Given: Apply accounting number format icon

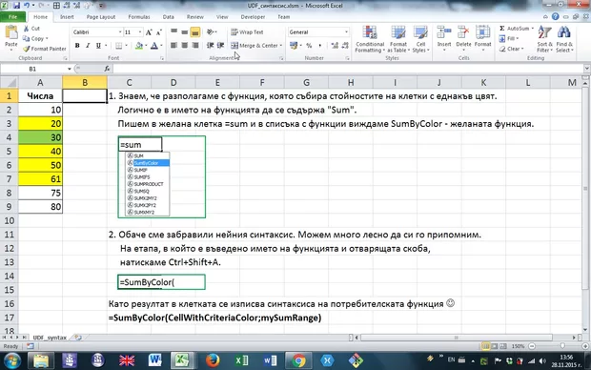Looking at the screenshot, I should pos(294,45).
